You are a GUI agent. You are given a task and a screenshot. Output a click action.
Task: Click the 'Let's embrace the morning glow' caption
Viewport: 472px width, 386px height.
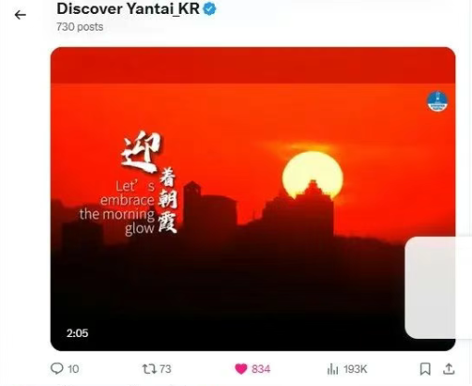(118, 207)
